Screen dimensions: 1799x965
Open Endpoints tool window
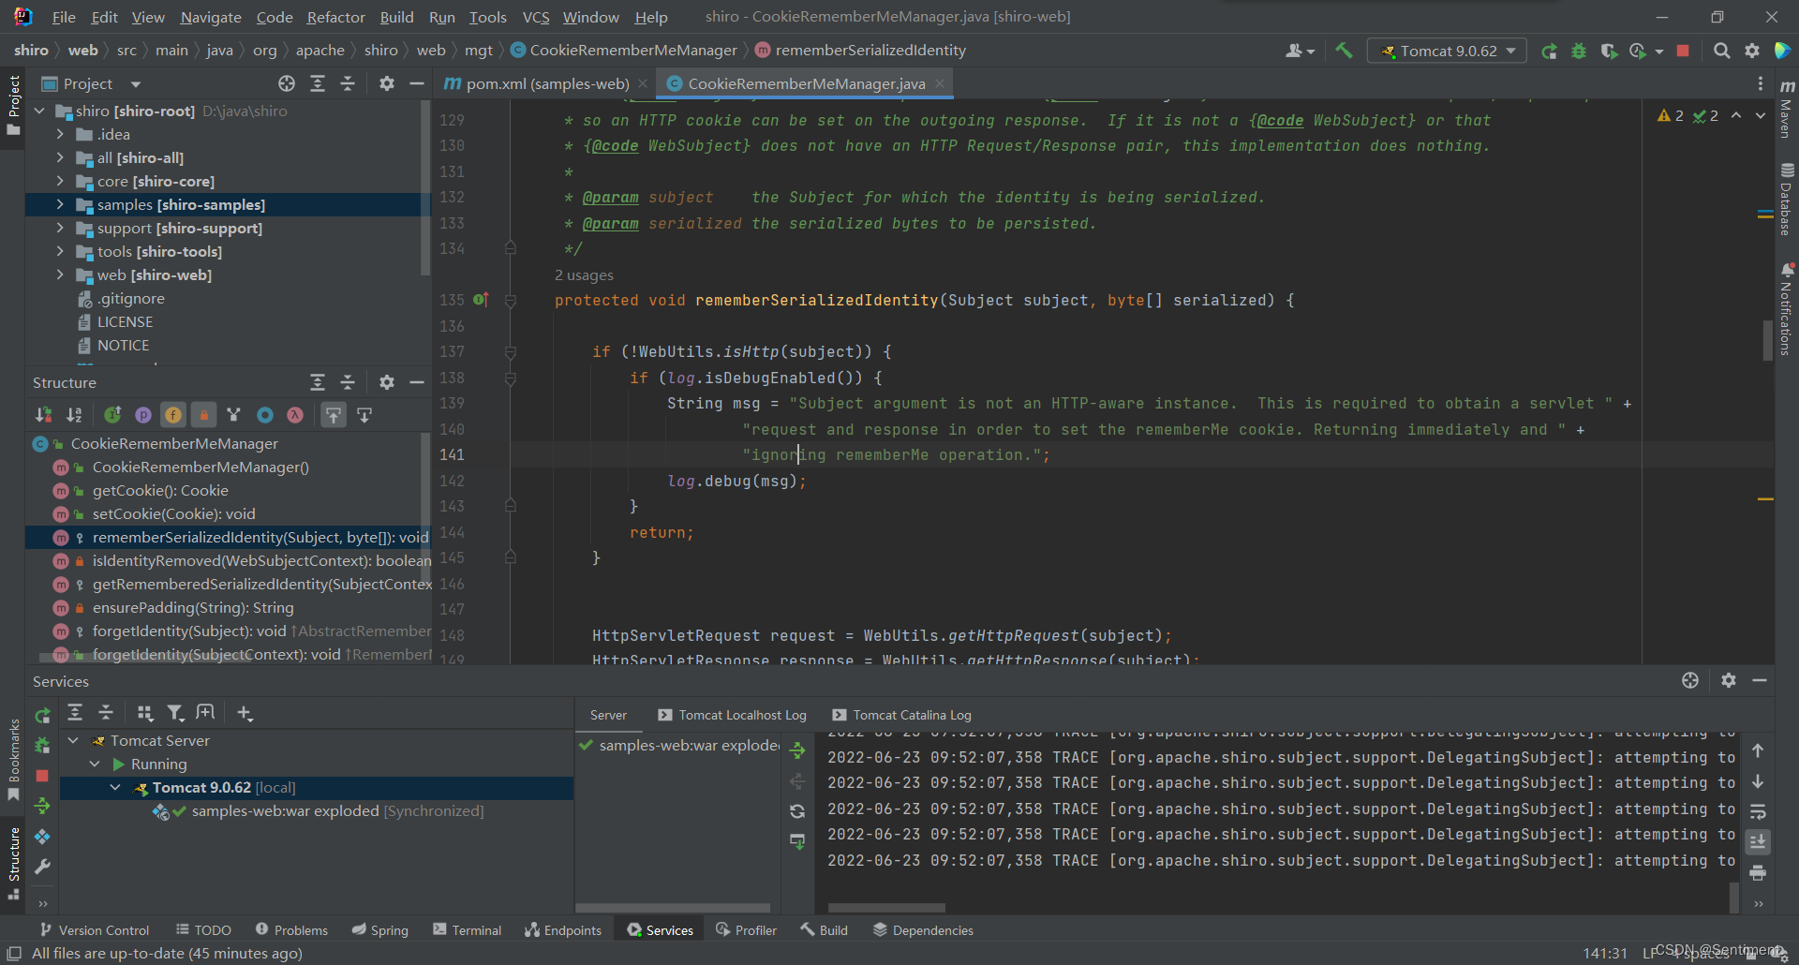(x=563, y=929)
